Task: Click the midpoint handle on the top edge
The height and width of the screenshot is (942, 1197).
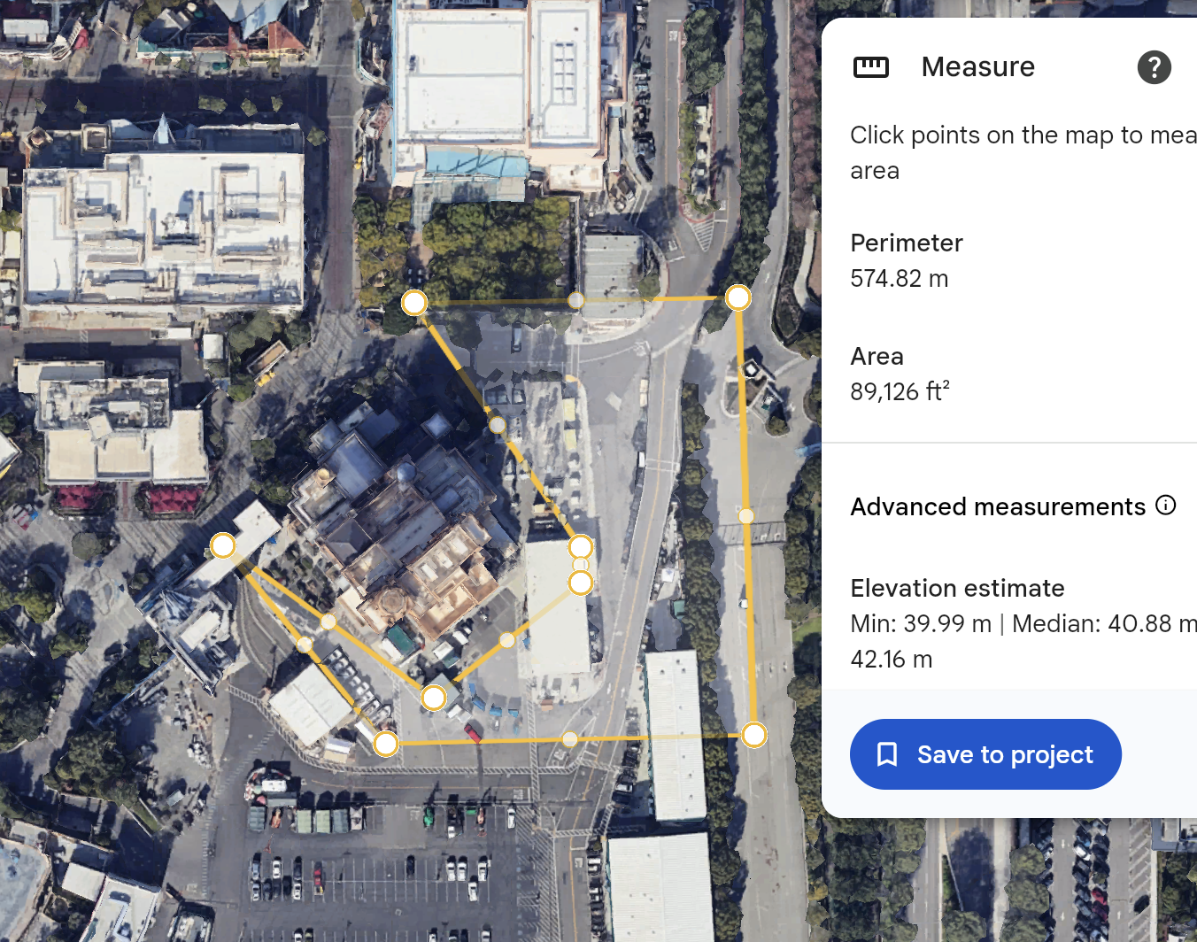Action: tap(575, 301)
